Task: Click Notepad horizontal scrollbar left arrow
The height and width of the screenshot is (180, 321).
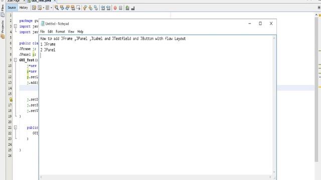Action: (x=41, y=177)
